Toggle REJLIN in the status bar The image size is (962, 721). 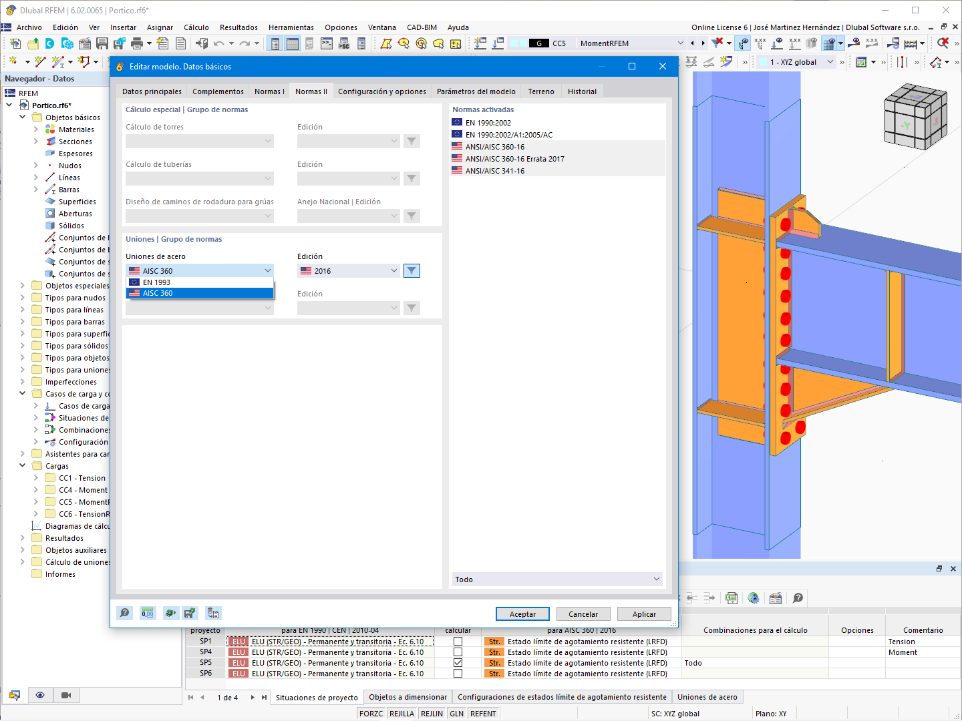pyautogui.click(x=432, y=714)
